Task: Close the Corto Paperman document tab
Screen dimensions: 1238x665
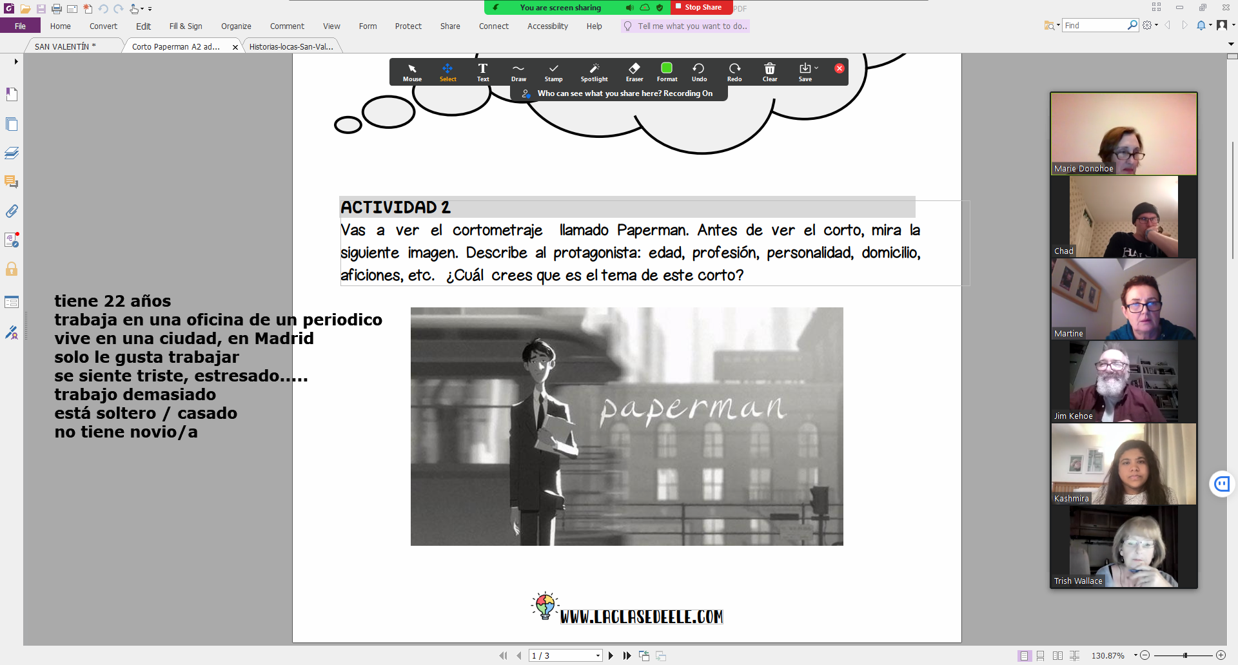Action: click(235, 47)
